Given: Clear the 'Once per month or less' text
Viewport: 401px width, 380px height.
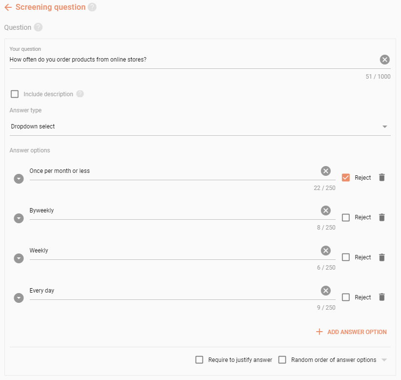Looking at the screenshot, I should 325,171.
